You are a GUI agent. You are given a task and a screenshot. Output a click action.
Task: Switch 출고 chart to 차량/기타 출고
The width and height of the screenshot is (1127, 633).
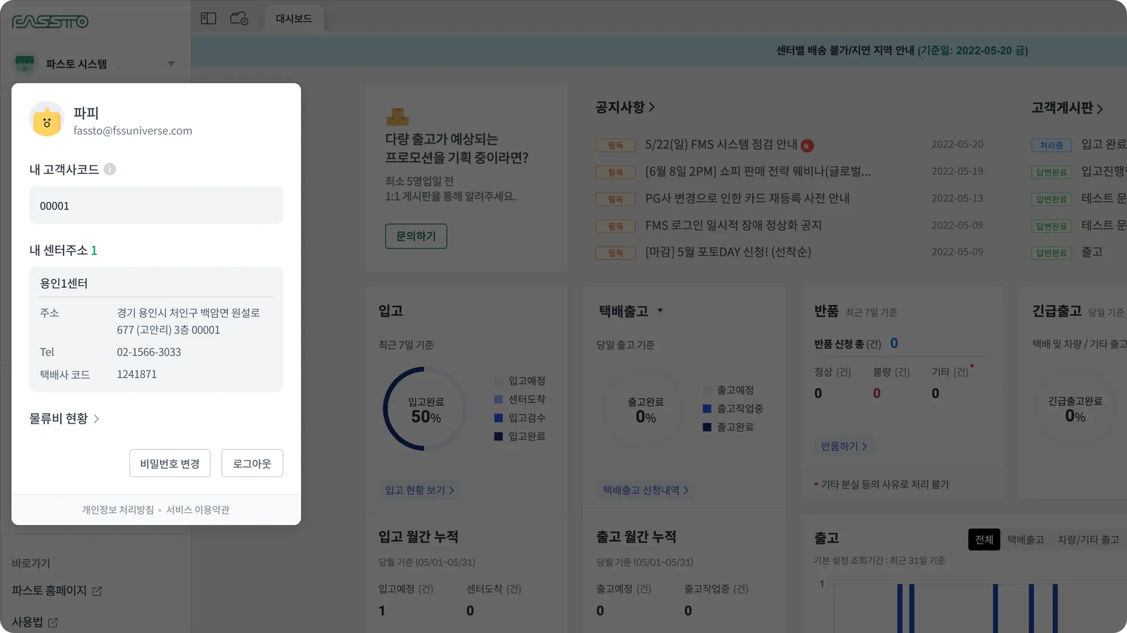(1088, 539)
